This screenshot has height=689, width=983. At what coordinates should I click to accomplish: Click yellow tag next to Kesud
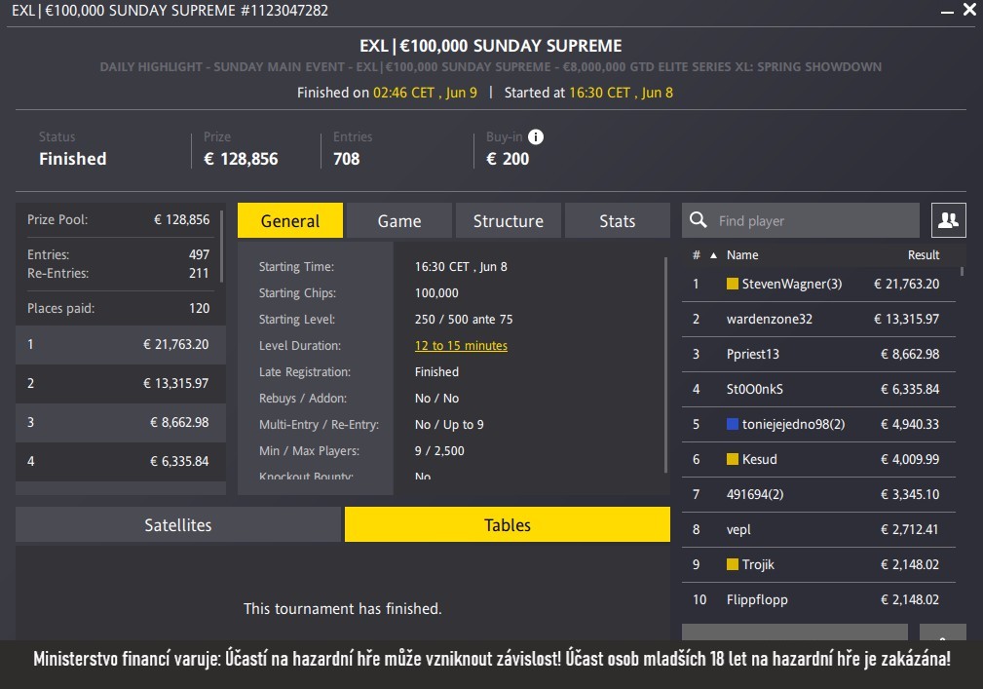tap(733, 459)
